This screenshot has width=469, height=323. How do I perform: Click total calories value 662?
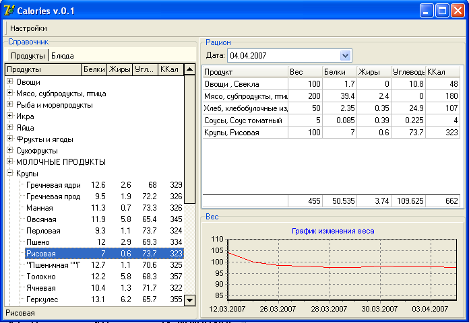click(x=451, y=201)
